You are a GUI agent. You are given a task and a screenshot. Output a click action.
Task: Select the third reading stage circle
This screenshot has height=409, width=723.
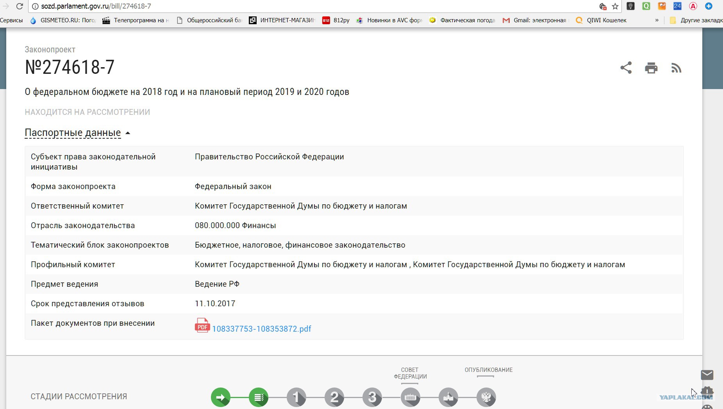click(372, 397)
